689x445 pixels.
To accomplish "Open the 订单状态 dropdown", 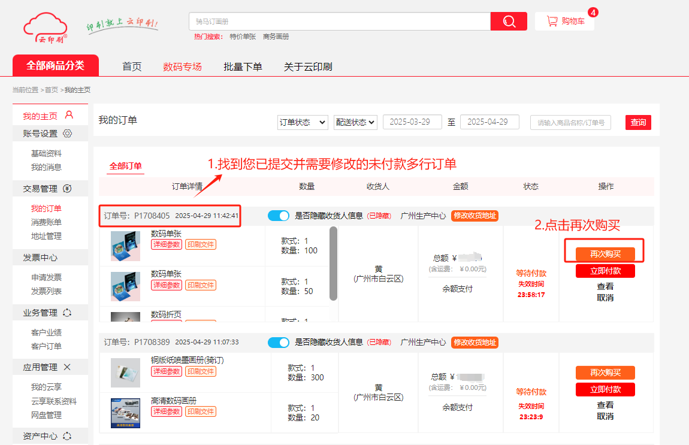I will (x=303, y=122).
